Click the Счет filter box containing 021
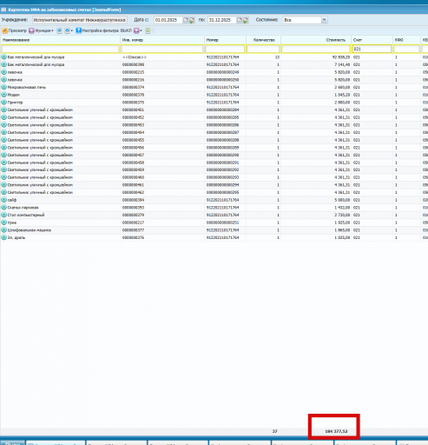The height and width of the screenshot is (445, 428). 372,49
